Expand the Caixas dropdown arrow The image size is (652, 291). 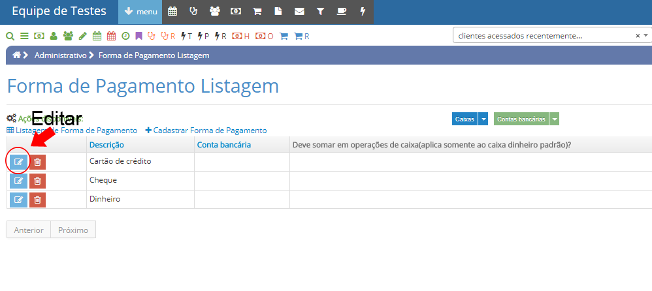[x=483, y=119]
